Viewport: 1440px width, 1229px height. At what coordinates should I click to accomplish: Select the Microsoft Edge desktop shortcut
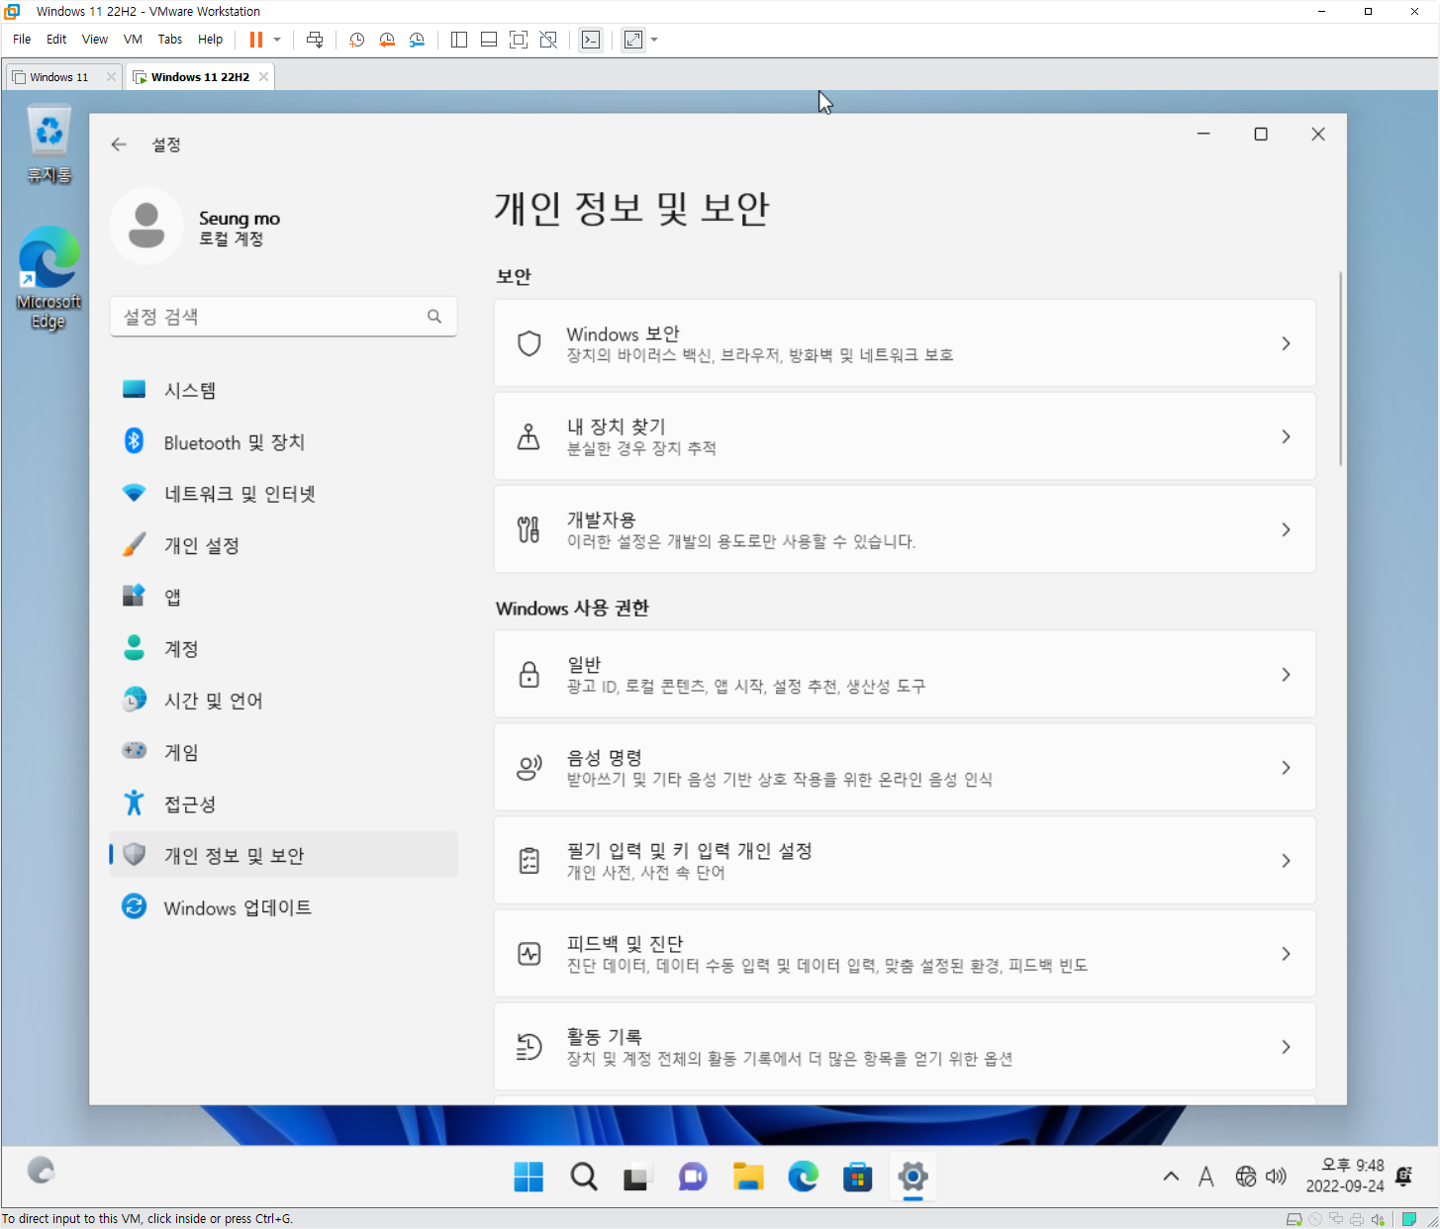48,278
